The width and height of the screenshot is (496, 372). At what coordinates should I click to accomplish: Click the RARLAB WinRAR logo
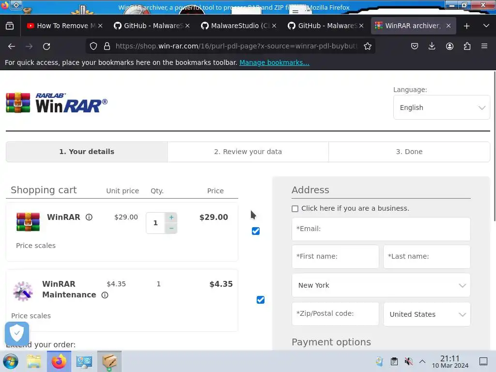tap(57, 103)
